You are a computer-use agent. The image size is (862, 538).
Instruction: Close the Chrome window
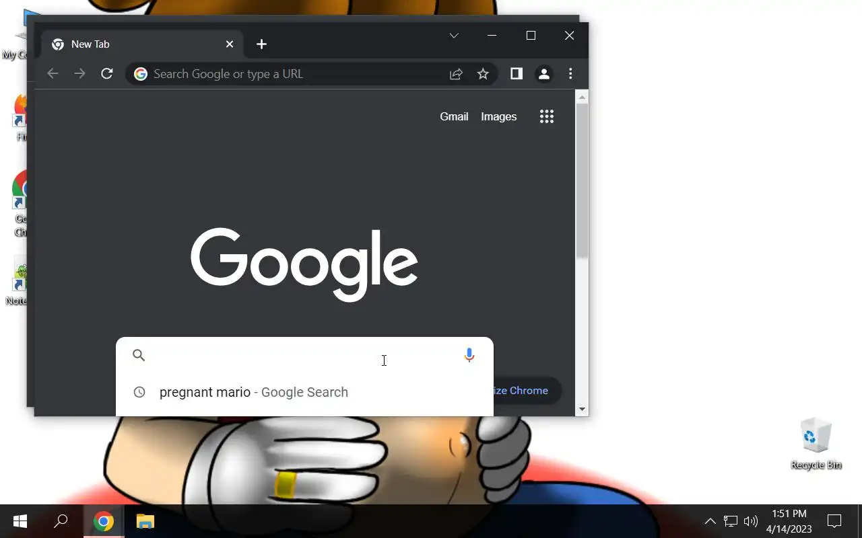coord(570,36)
